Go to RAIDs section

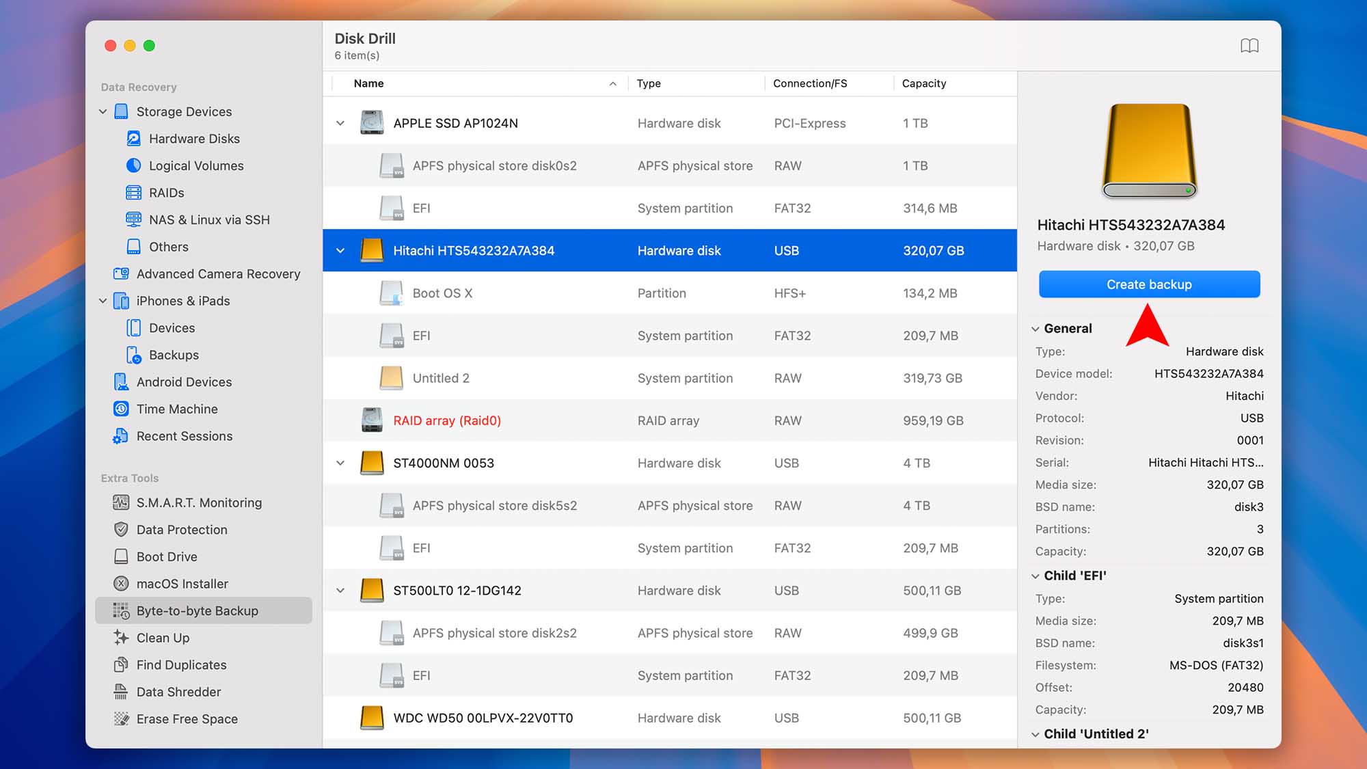tap(166, 193)
